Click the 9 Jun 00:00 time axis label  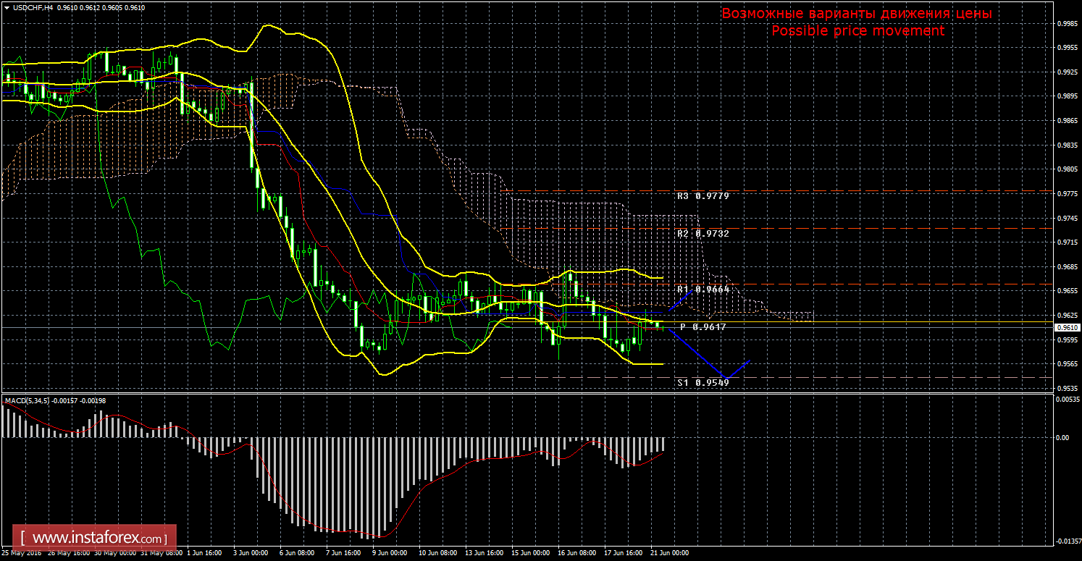pyautogui.click(x=389, y=553)
